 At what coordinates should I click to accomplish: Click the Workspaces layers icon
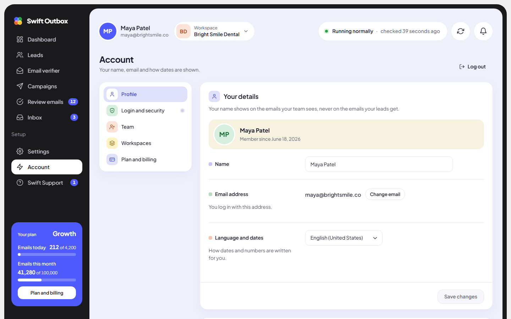tap(112, 143)
